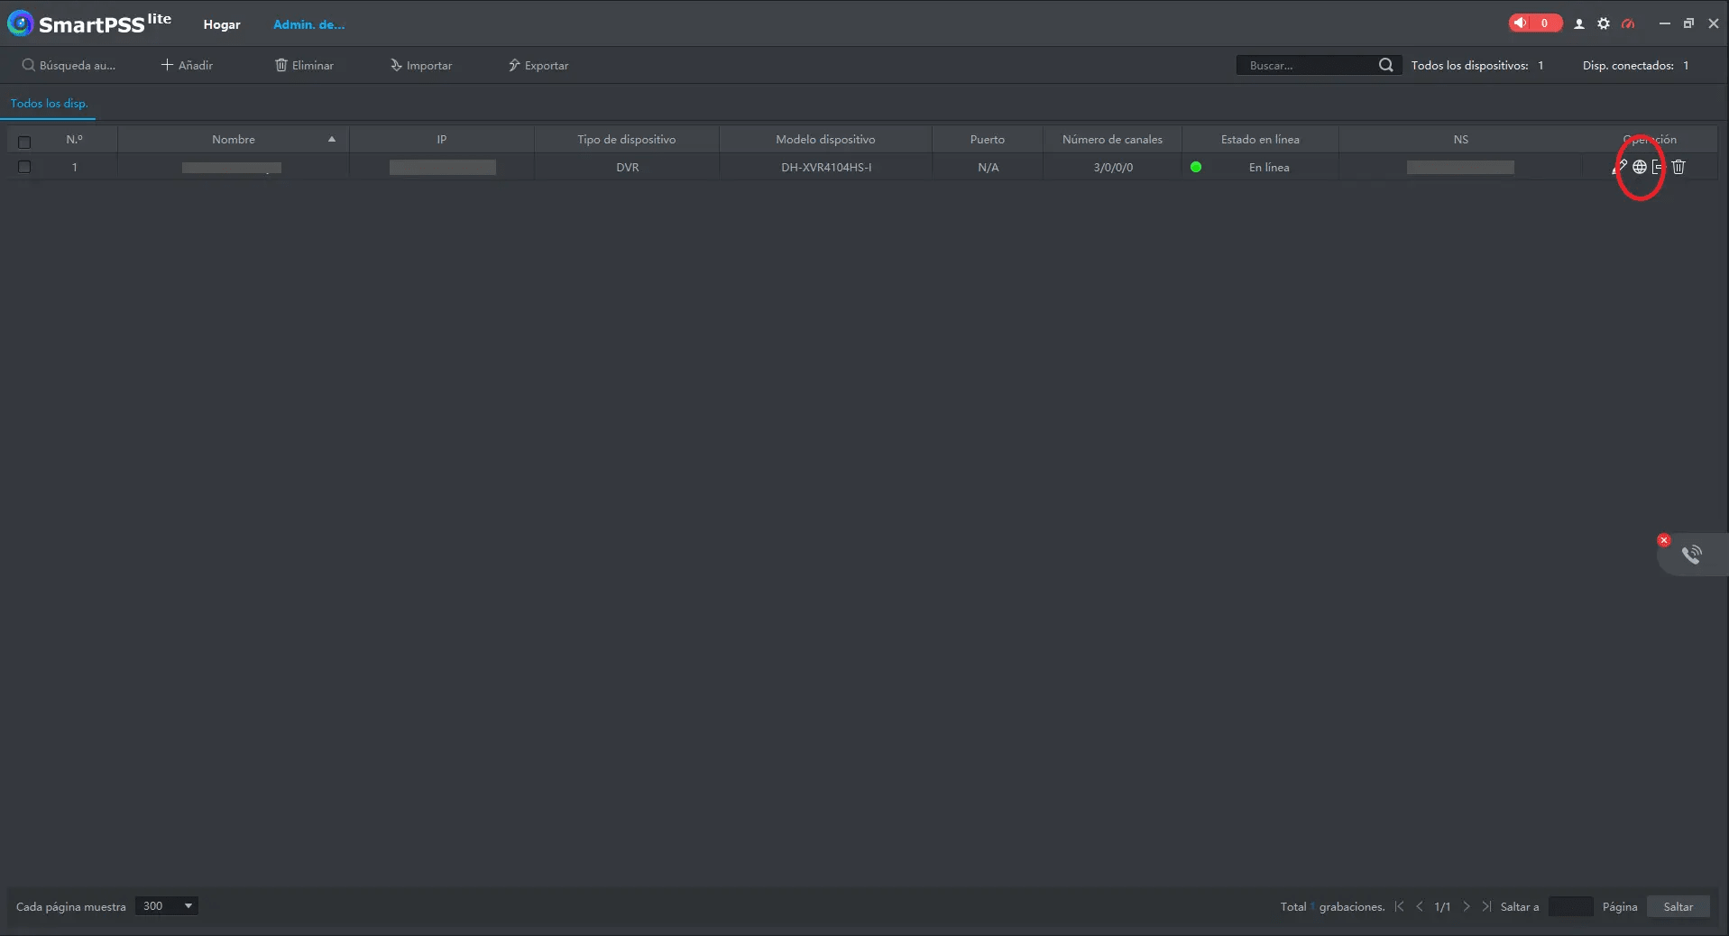
Task: Click Eliminar in the toolbar
Action: tap(304, 65)
